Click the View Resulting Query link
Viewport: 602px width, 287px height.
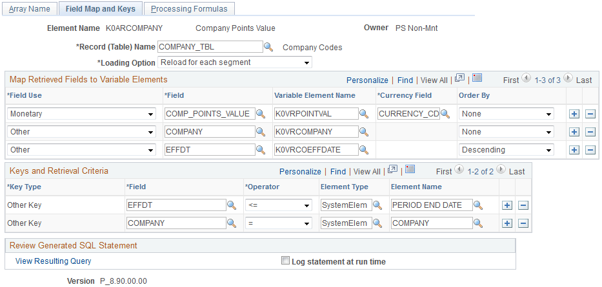click(54, 261)
